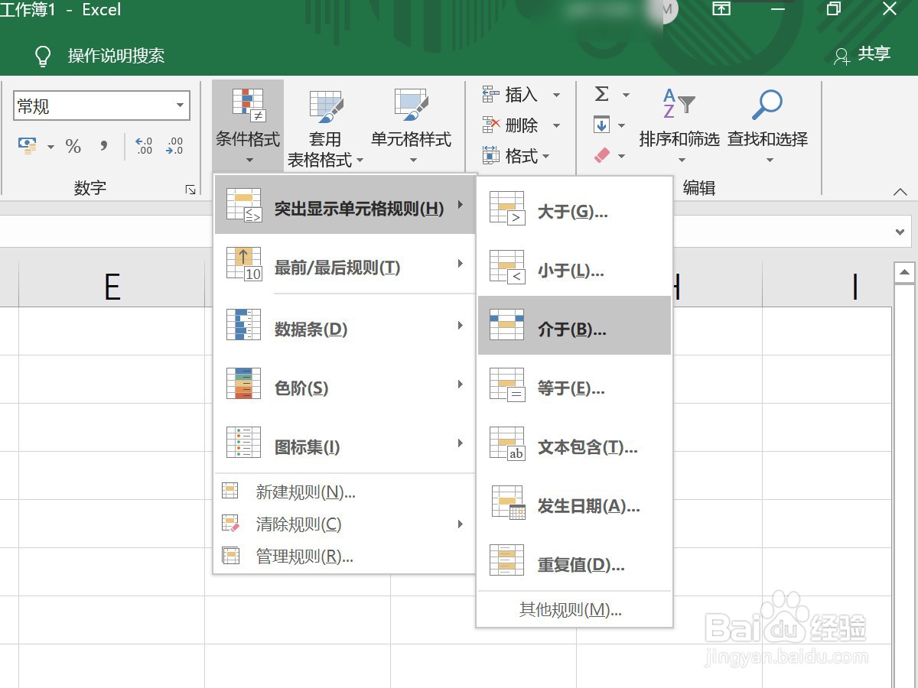Apply comma style number format
This screenshot has width=918, height=688.
click(104, 146)
